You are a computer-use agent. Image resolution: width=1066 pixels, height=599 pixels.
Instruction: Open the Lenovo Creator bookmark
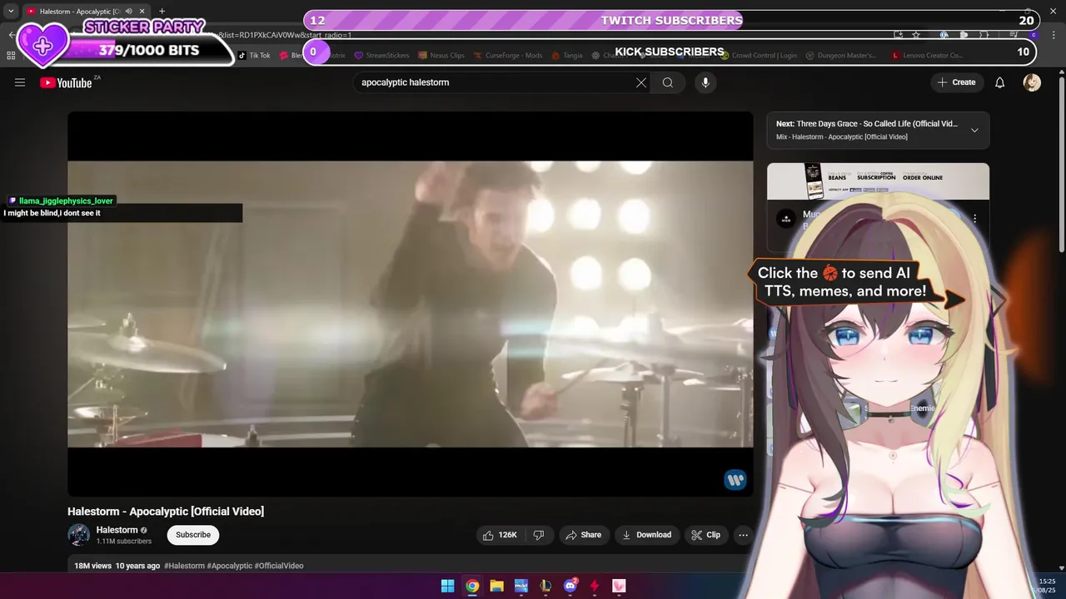coord(927,56)
